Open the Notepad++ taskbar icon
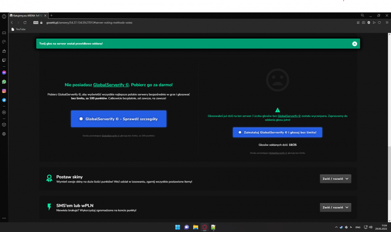 (x=213, y=227)
